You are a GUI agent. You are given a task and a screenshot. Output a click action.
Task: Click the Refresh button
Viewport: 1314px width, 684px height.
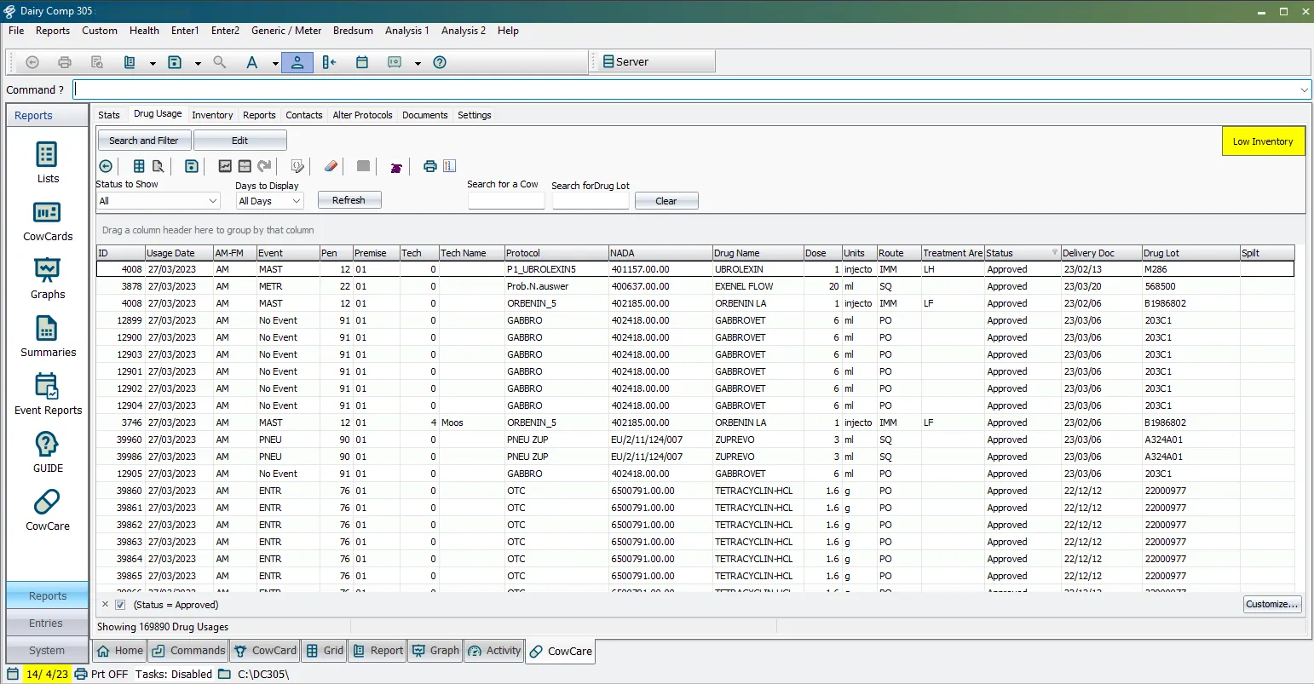click(349, 200)
